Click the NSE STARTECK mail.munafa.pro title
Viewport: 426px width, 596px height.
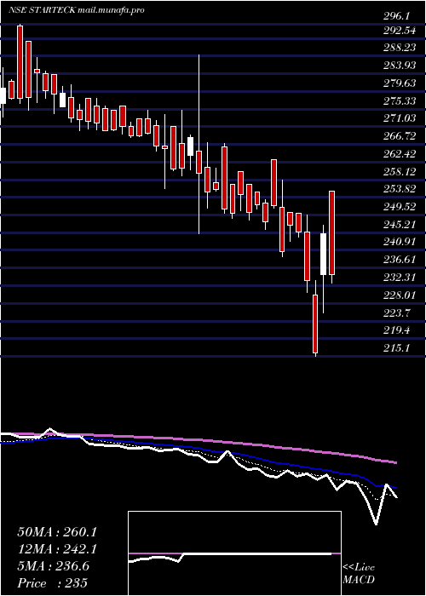tap(76, 10)
